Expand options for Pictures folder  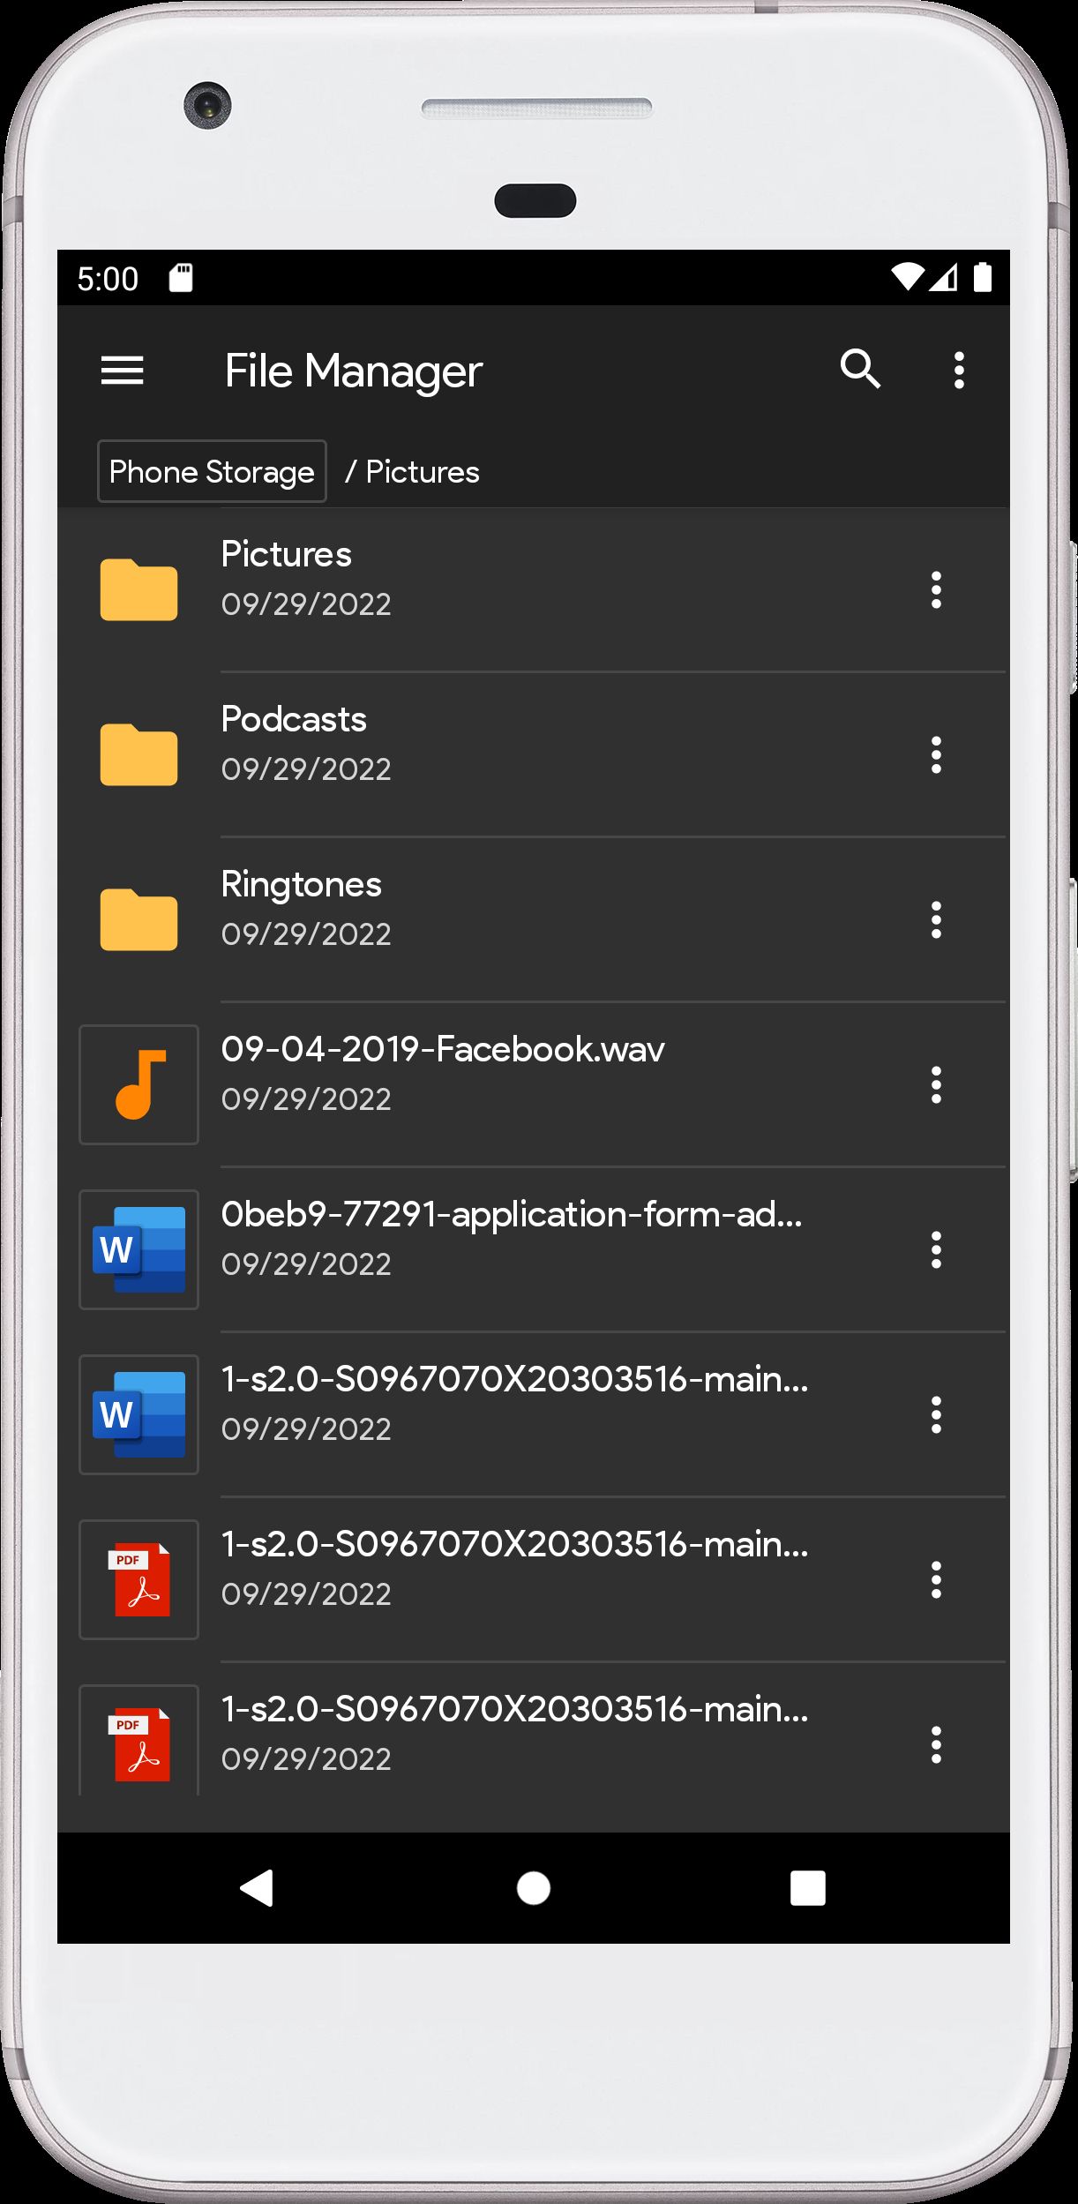936,589
